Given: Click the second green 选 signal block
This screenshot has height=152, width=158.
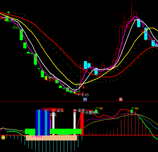Looking at the screenshot, I should (132, 111).
